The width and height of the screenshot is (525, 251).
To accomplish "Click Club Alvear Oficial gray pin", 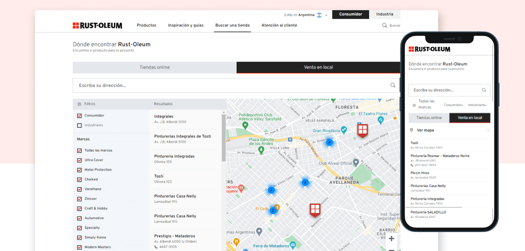I will (x=356, y=162).
